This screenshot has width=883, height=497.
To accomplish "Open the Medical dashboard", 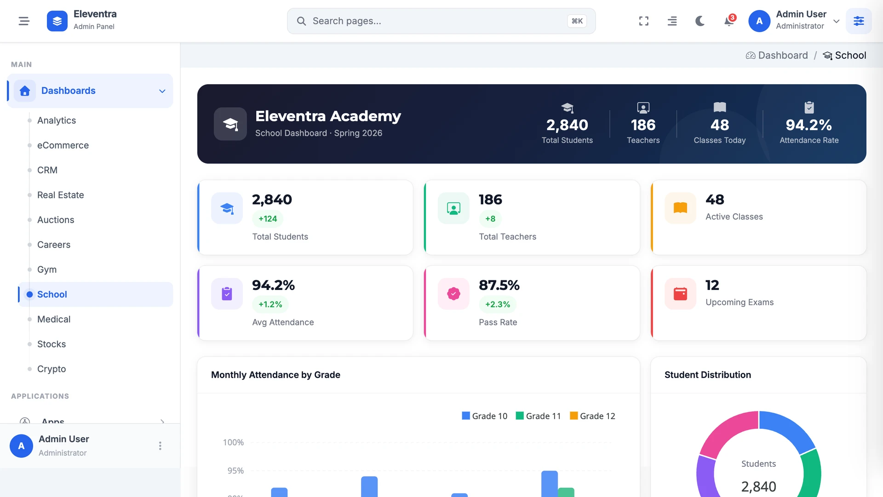I will click(x=54, y=319).
